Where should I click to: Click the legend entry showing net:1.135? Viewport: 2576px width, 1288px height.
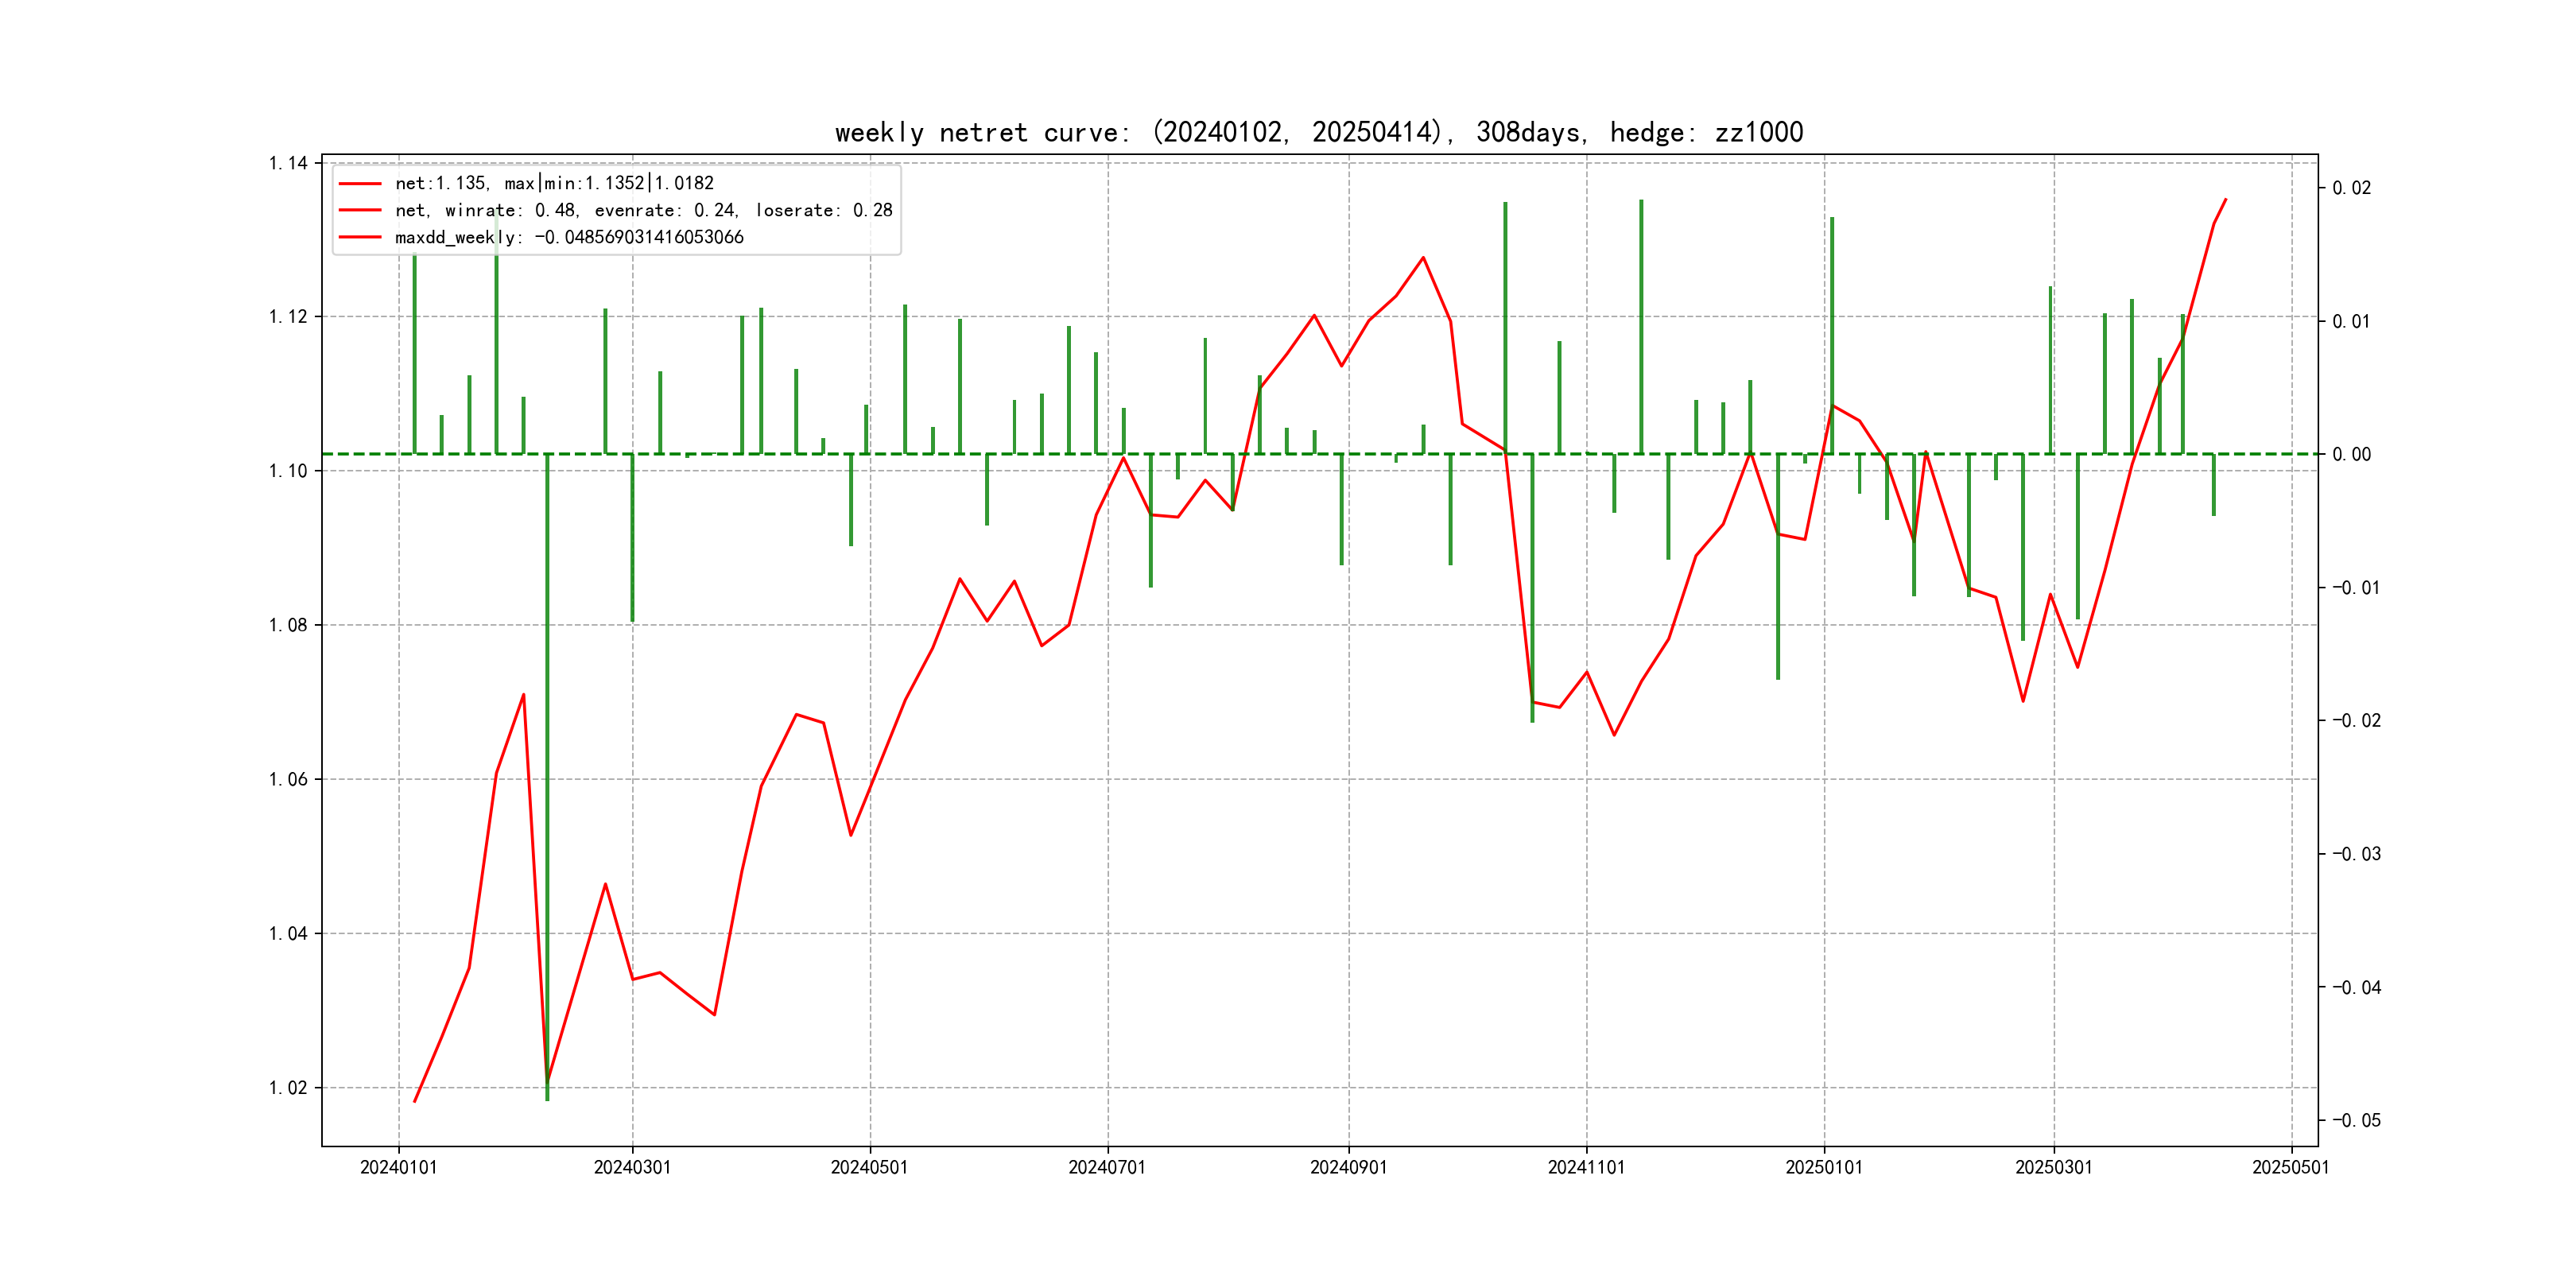coord(554,183)
